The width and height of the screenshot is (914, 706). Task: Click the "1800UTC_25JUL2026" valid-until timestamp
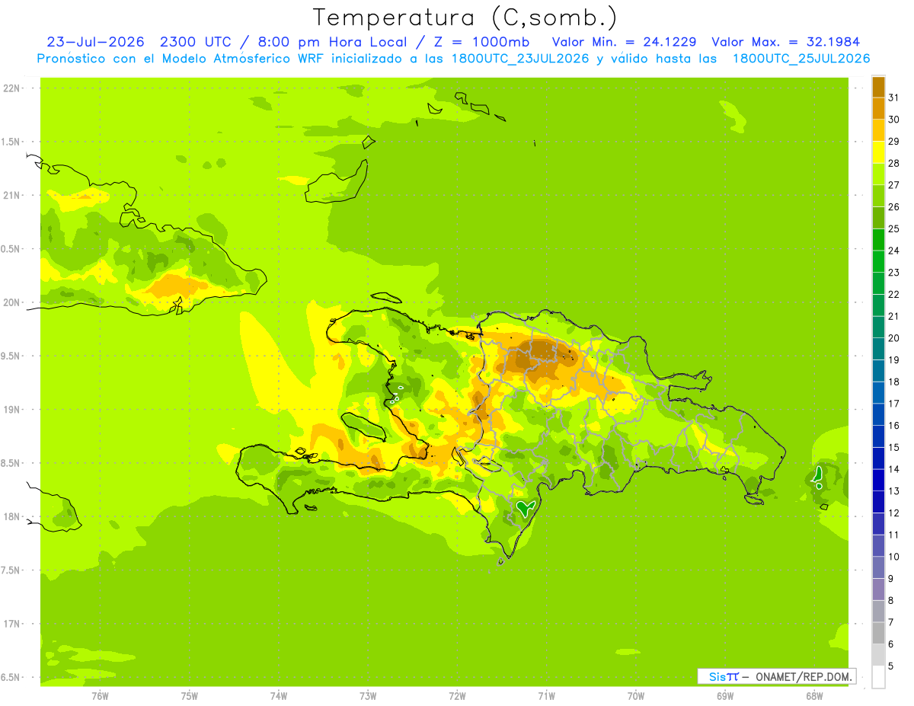pos(801,59)
